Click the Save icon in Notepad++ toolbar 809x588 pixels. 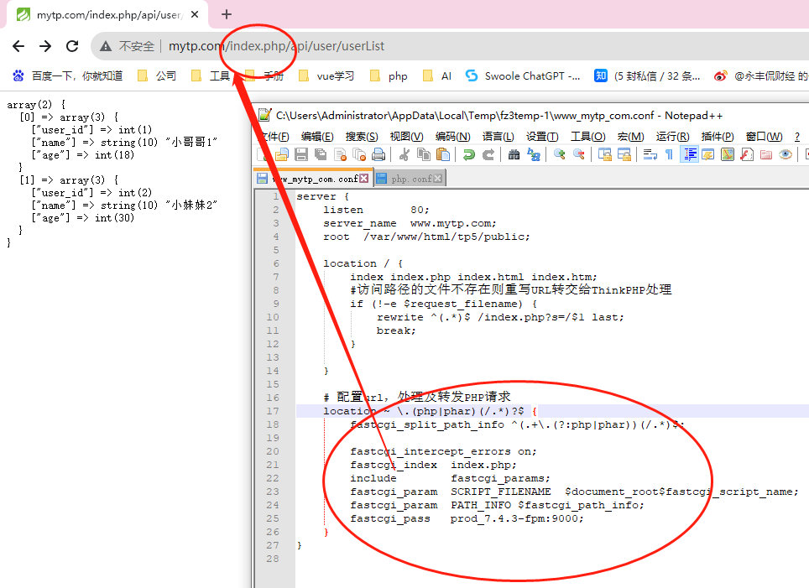(301, 154)
